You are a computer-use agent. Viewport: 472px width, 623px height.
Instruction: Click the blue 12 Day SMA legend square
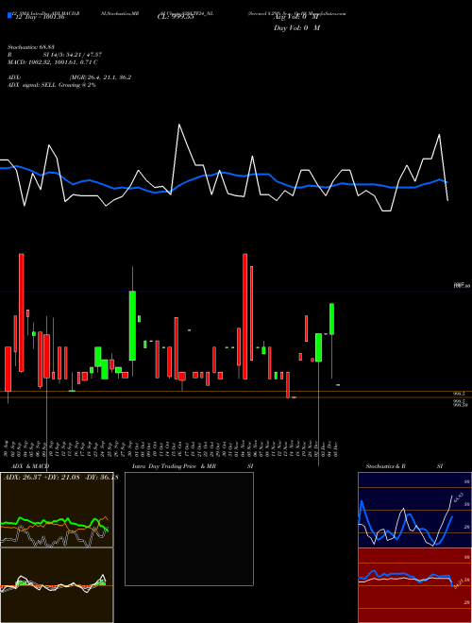tap(9, 16)
